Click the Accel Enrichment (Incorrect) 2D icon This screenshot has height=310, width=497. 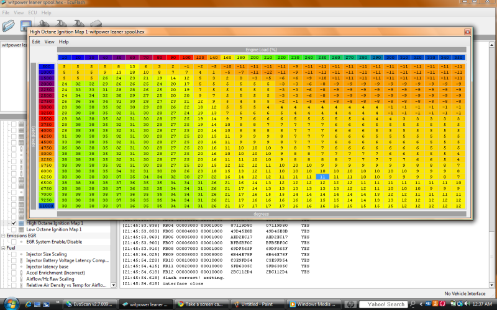point(21,273)
